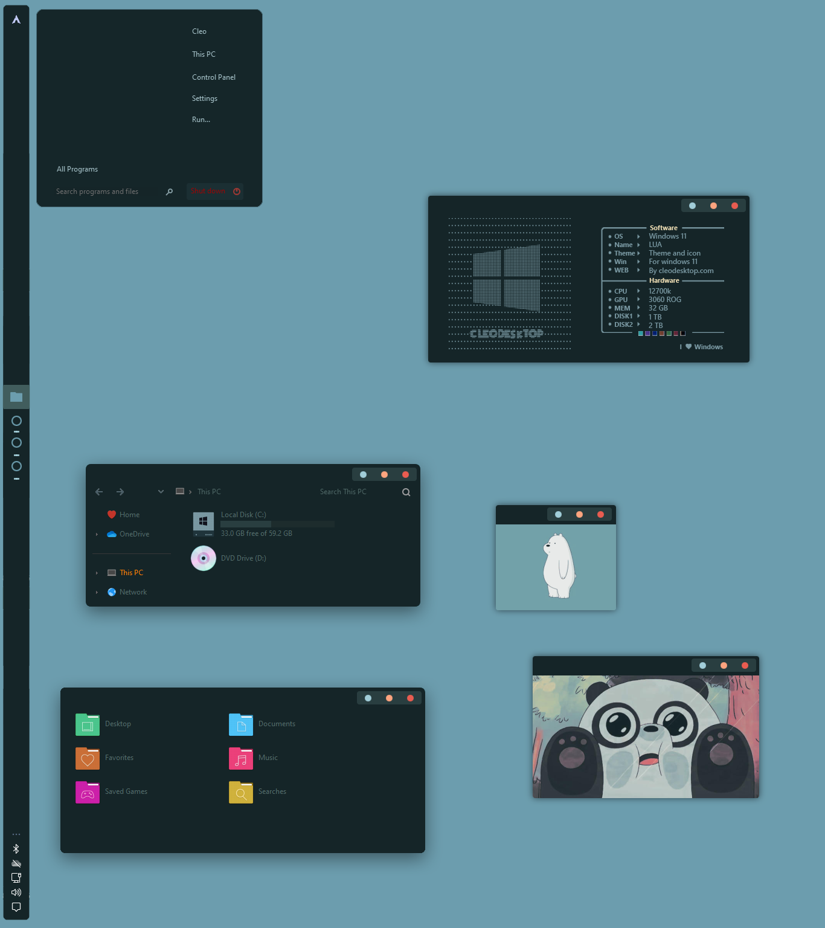The image size is (825, 928).
Task: Close the polar bear window with red dot
Action: tap(600, 514)
